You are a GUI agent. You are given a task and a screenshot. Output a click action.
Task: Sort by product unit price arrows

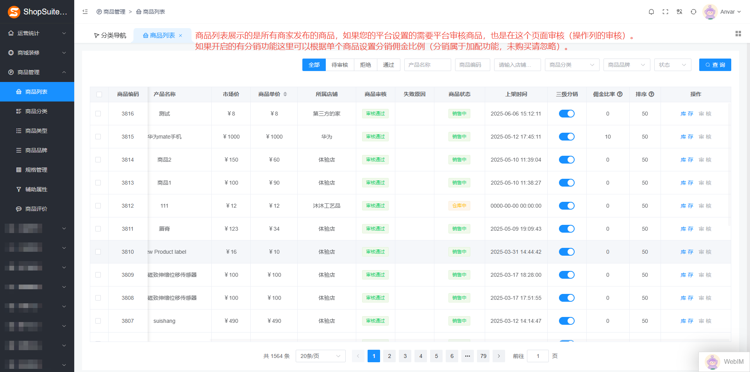click(285, 94)
